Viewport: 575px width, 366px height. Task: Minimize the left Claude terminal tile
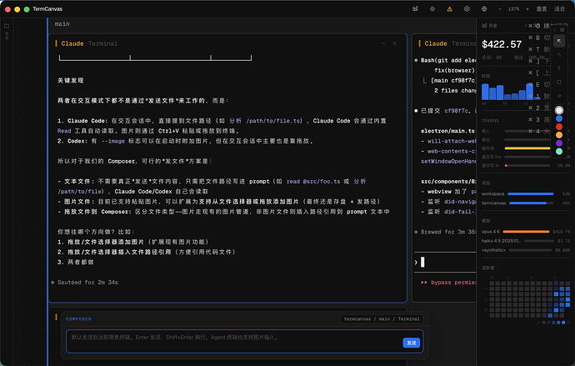[383, 43]
